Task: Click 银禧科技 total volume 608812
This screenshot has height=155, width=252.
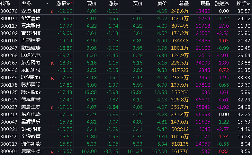Action: pyautogui.click(x=180, y=129)
